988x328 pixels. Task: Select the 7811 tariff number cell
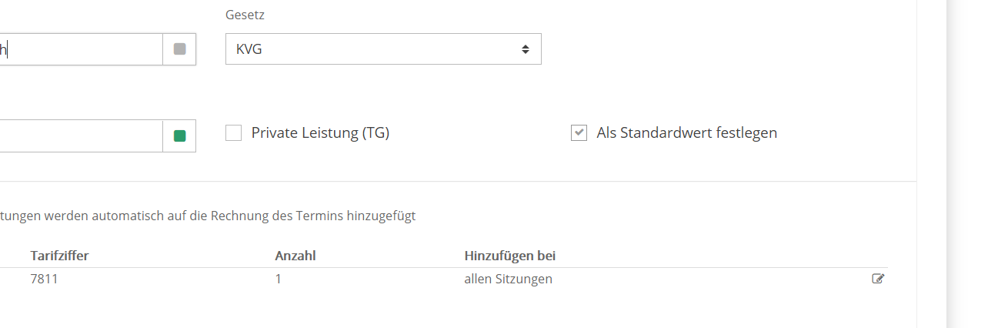click(45, 279)
